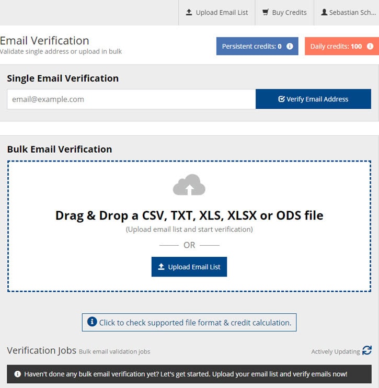This screenshot has width=379, height=388.
Task: Click info icon next to Persistent credits
Action: pos(290,47)
